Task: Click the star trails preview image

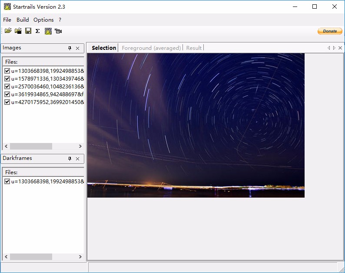Action: pos(196,125)
